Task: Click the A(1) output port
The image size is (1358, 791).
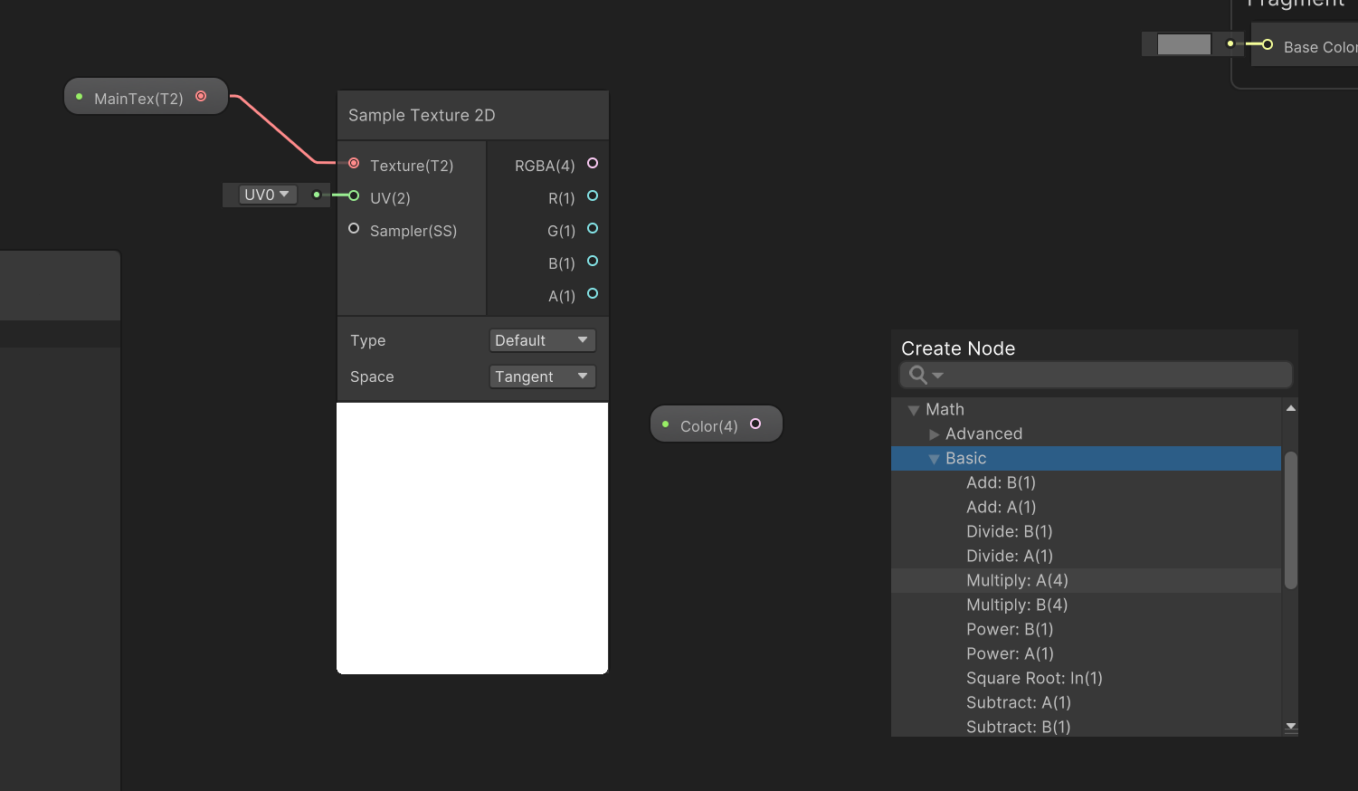Action: pyautogui.click(x=593, y=294)
